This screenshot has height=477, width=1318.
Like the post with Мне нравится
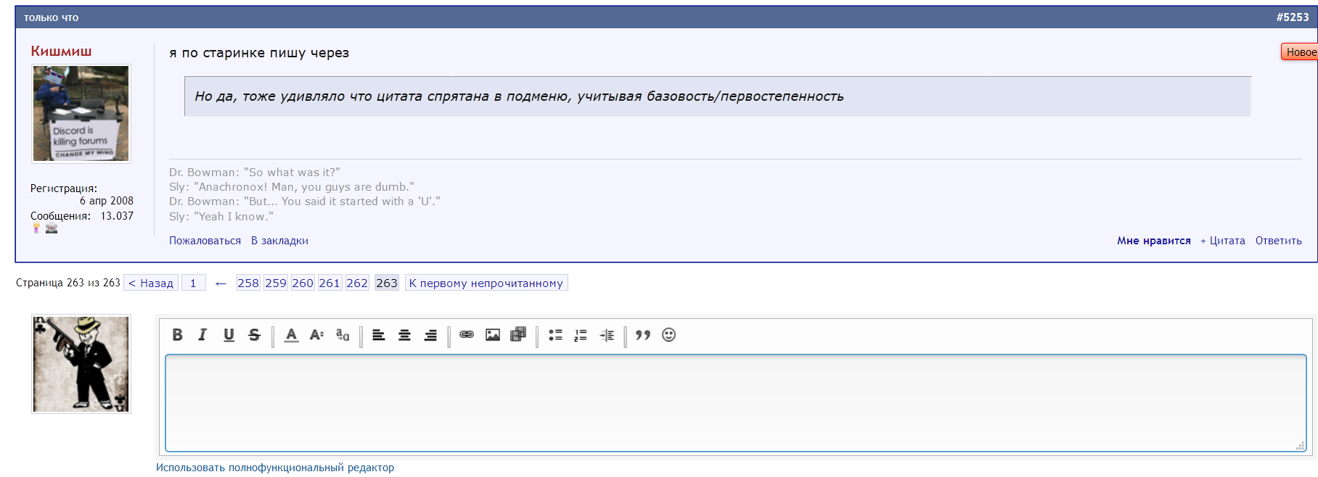tap(1154, 241)
